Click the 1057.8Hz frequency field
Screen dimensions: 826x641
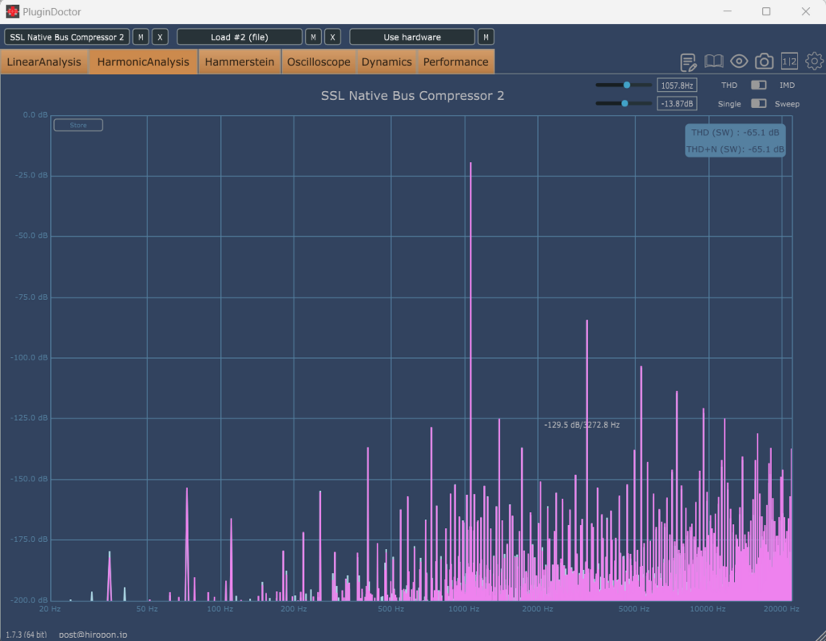click(677, 85)
